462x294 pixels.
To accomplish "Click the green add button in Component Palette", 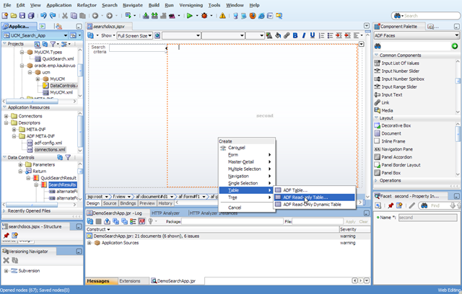I will 454,46.
